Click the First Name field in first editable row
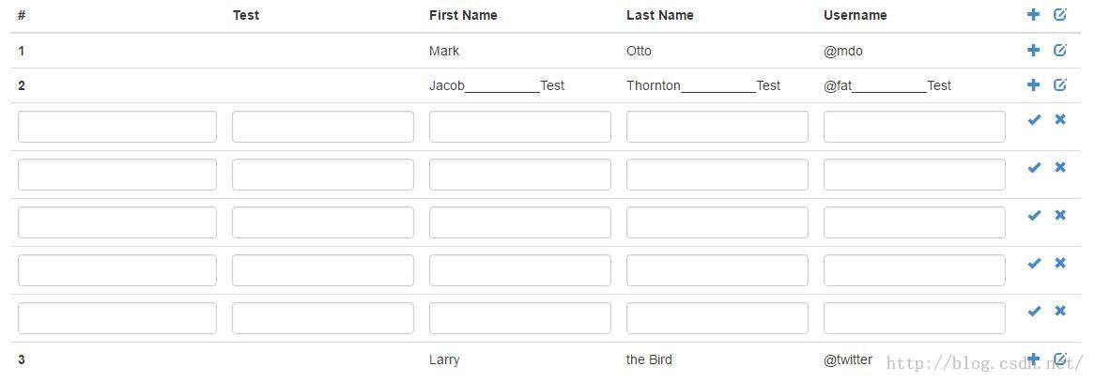Viewport: 1095px width, 382px height. pos(519,127)
